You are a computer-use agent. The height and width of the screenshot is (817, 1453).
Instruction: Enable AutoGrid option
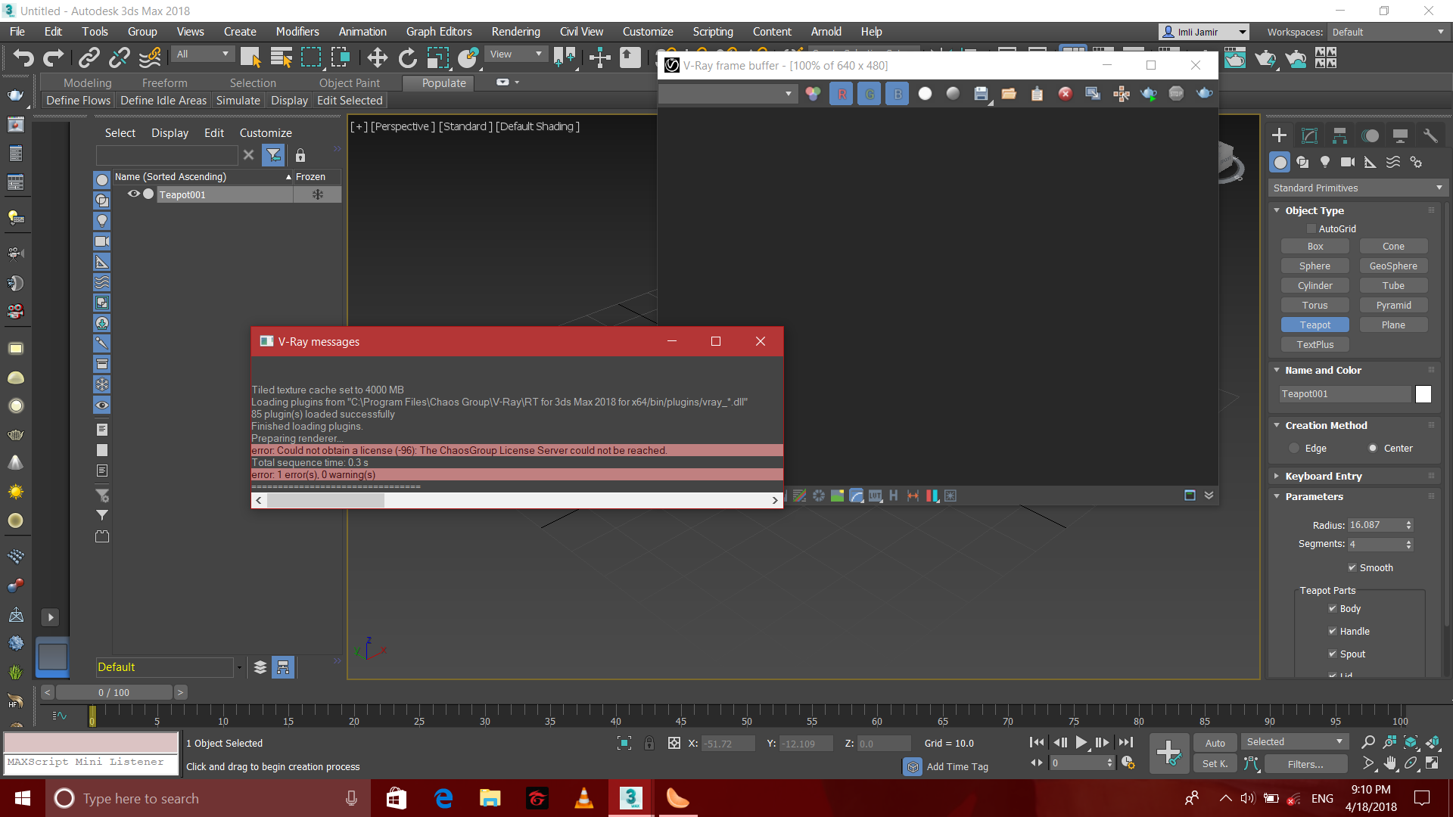[x=1311, y=228]
